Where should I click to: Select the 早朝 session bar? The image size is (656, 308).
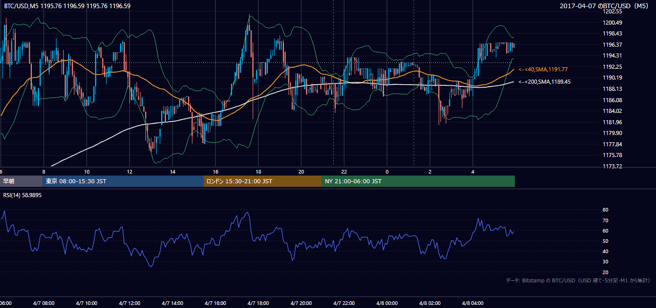21,181
